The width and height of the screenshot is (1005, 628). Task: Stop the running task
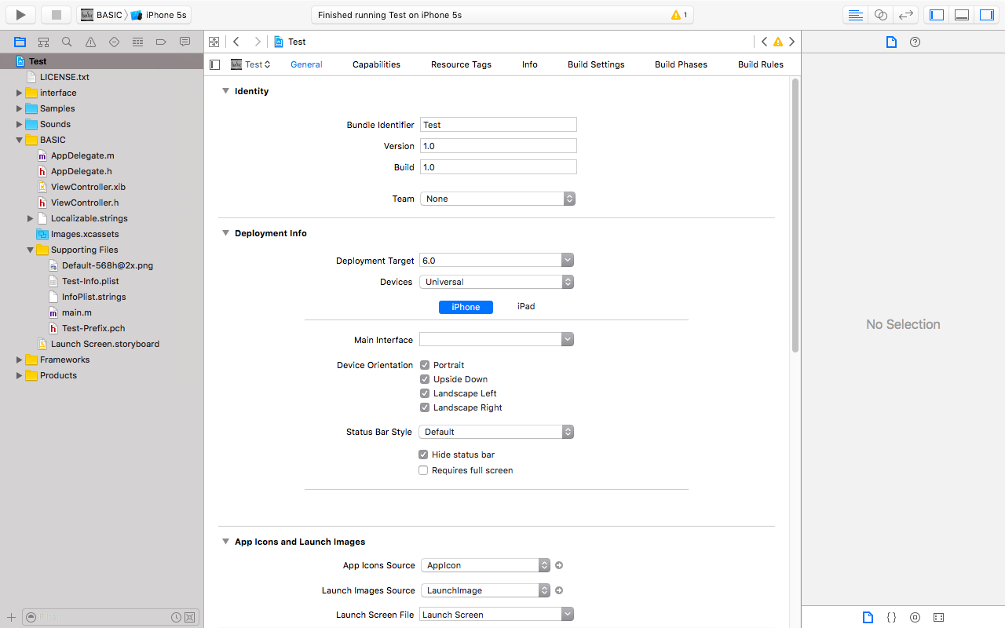pos(56,15)
